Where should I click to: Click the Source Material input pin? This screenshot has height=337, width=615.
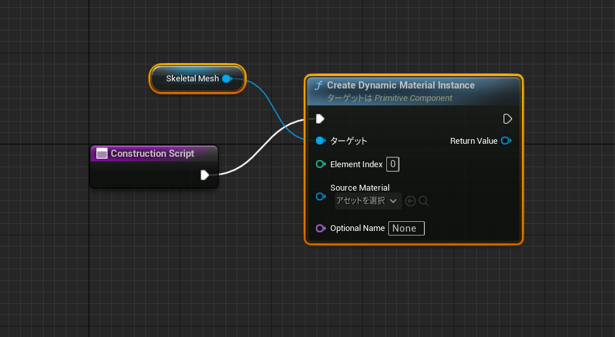[x=320, y=196]
